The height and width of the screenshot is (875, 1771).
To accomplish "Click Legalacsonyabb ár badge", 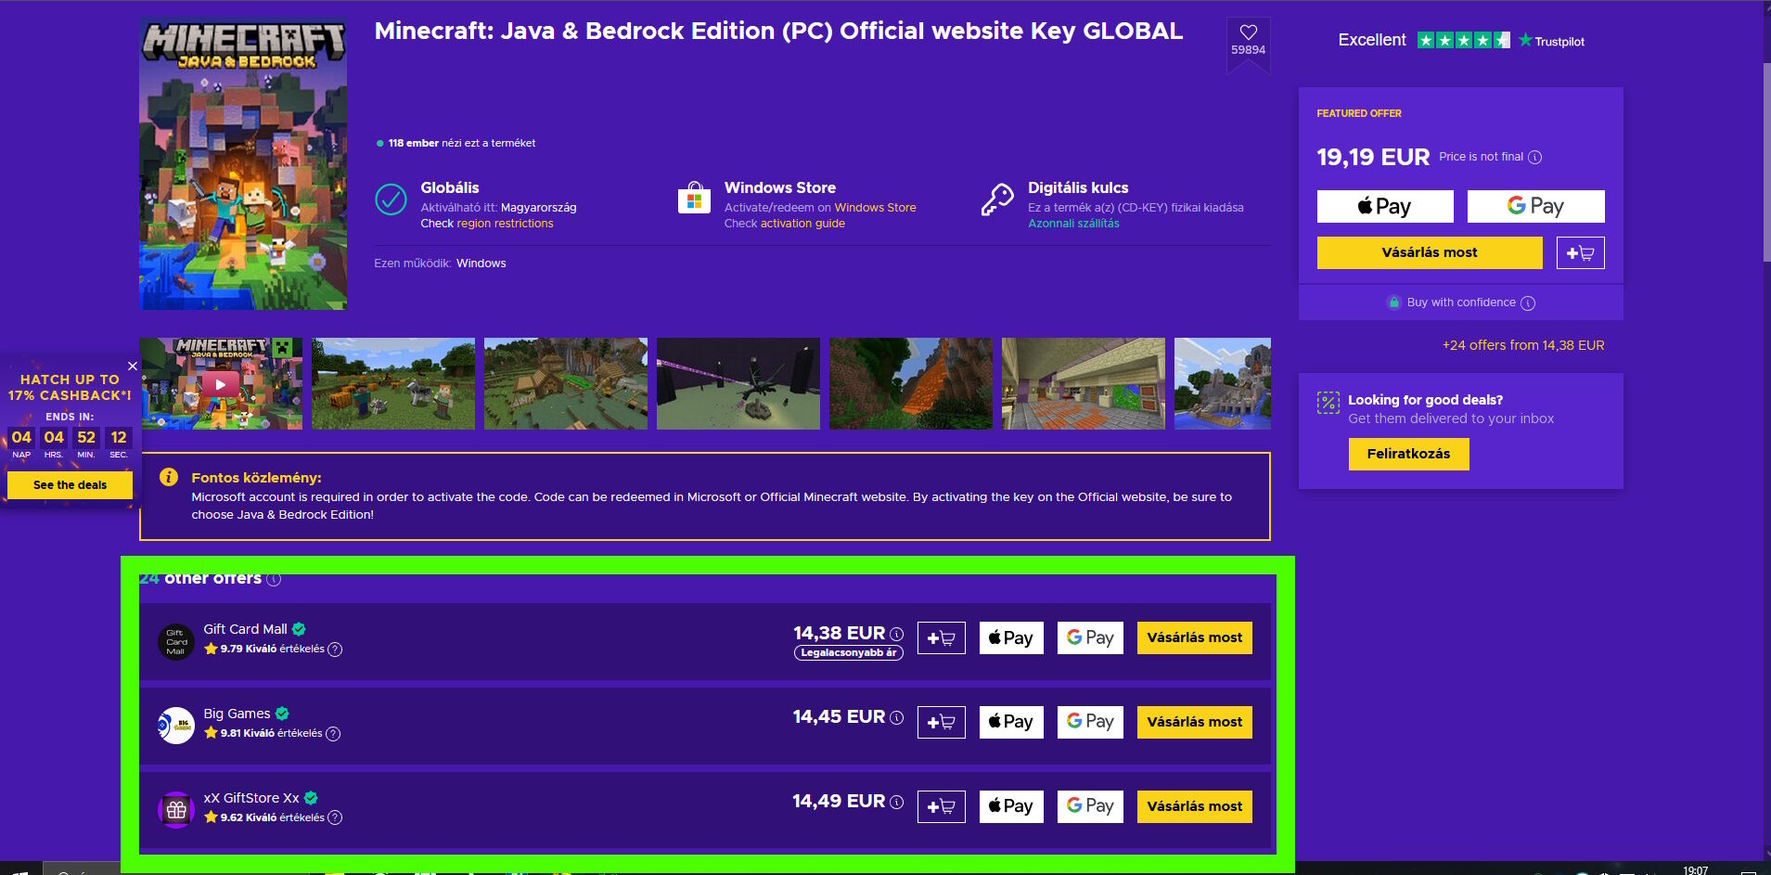I will tap(849, 653).
